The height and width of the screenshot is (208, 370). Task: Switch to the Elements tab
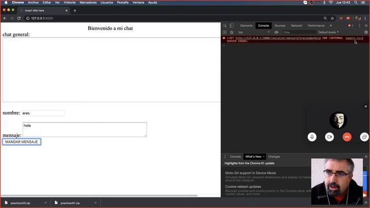pos(246,25)
